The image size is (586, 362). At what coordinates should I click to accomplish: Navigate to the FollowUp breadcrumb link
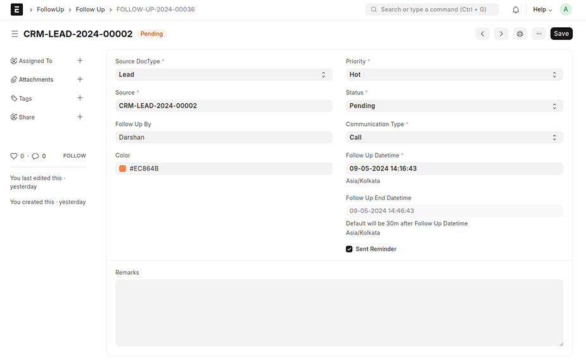point(50,9)
